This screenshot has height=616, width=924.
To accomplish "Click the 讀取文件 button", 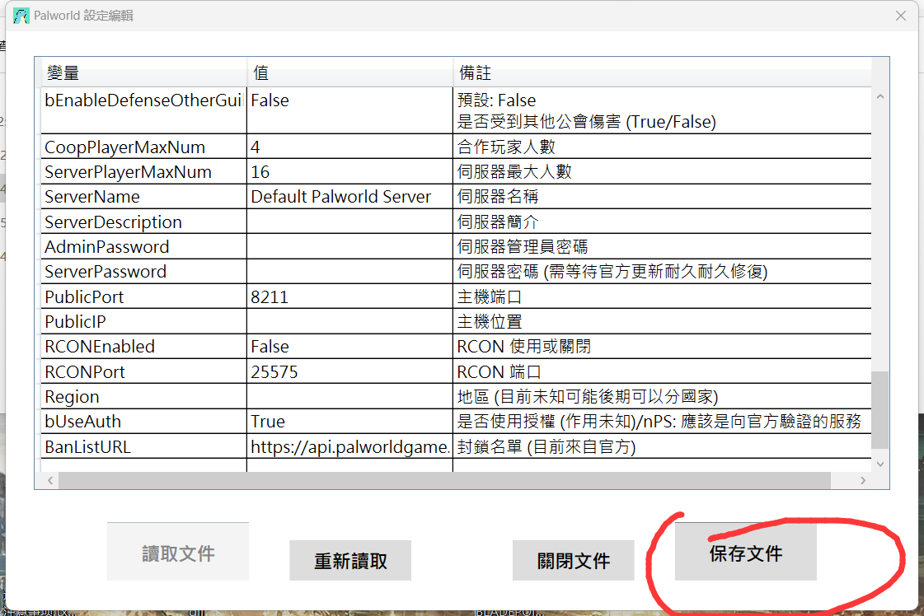I will click(x=178, y=552).
